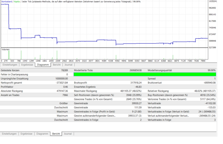
Task: Select Gewinntrades in Folge value 9 (21.80)
Action: [137, 112]
